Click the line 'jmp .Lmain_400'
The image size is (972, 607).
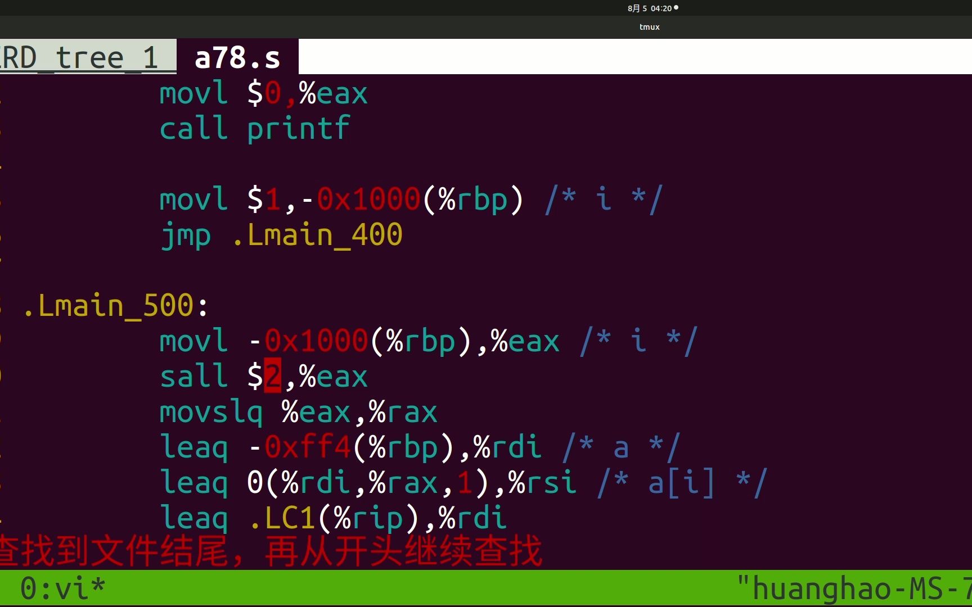tap(281, 235)
